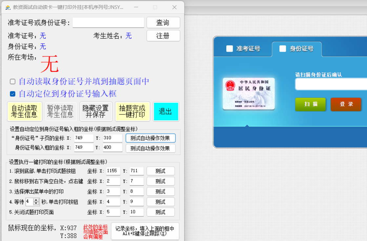Check the white box on the 身份证号 tab
367x241 pixels.
(282, 49)
